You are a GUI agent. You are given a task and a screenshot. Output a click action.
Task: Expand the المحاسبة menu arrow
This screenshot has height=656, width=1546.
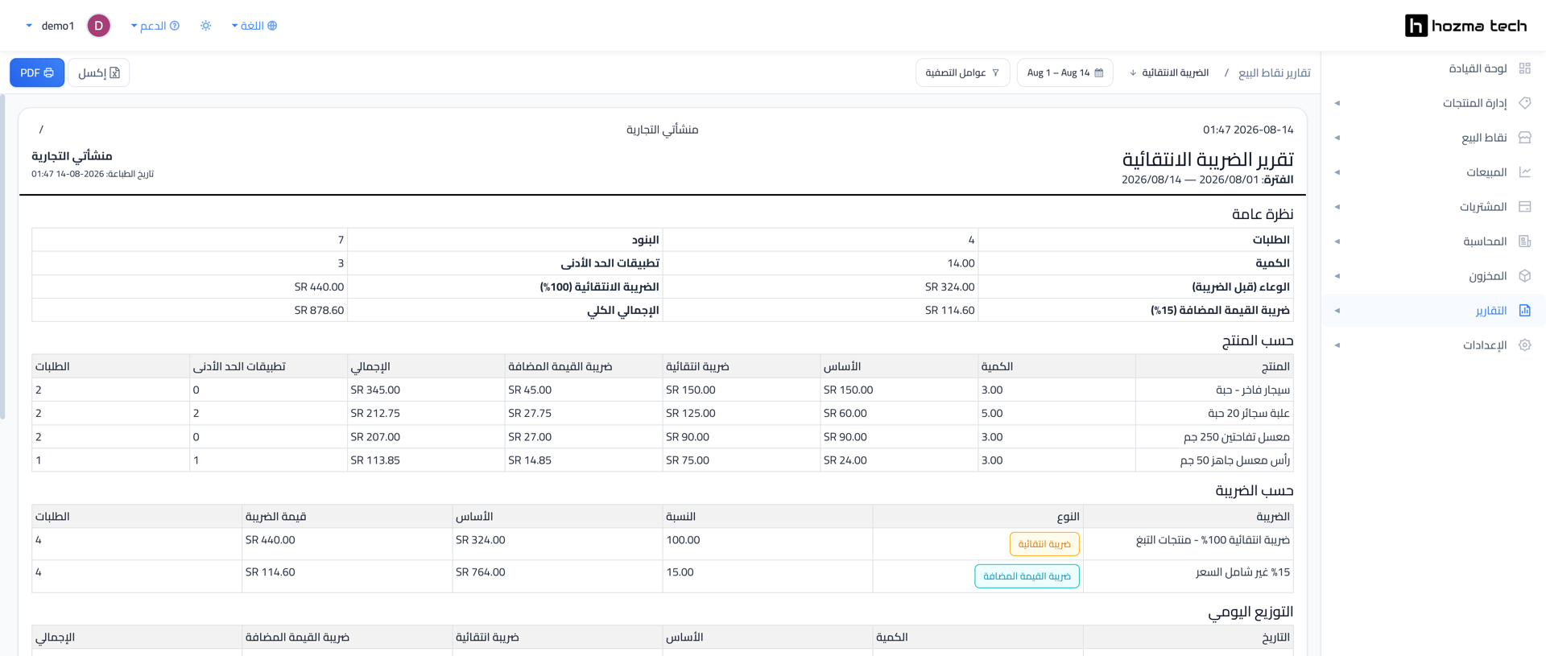coord(1337,241)
